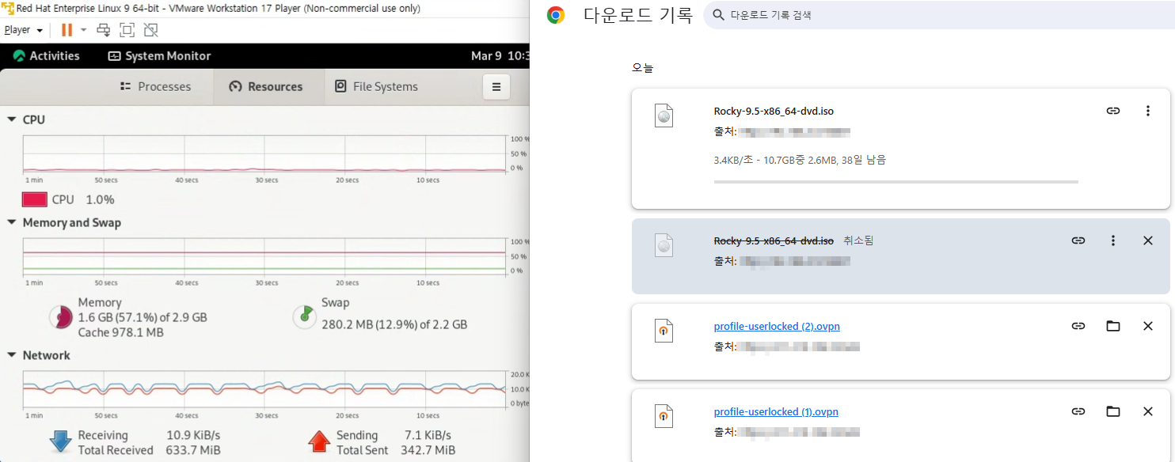Viewport: 1175px width, 462px height.
Task: Open profile-userlocked (2).ovpn file link
Action: click(x=777, y=326)
